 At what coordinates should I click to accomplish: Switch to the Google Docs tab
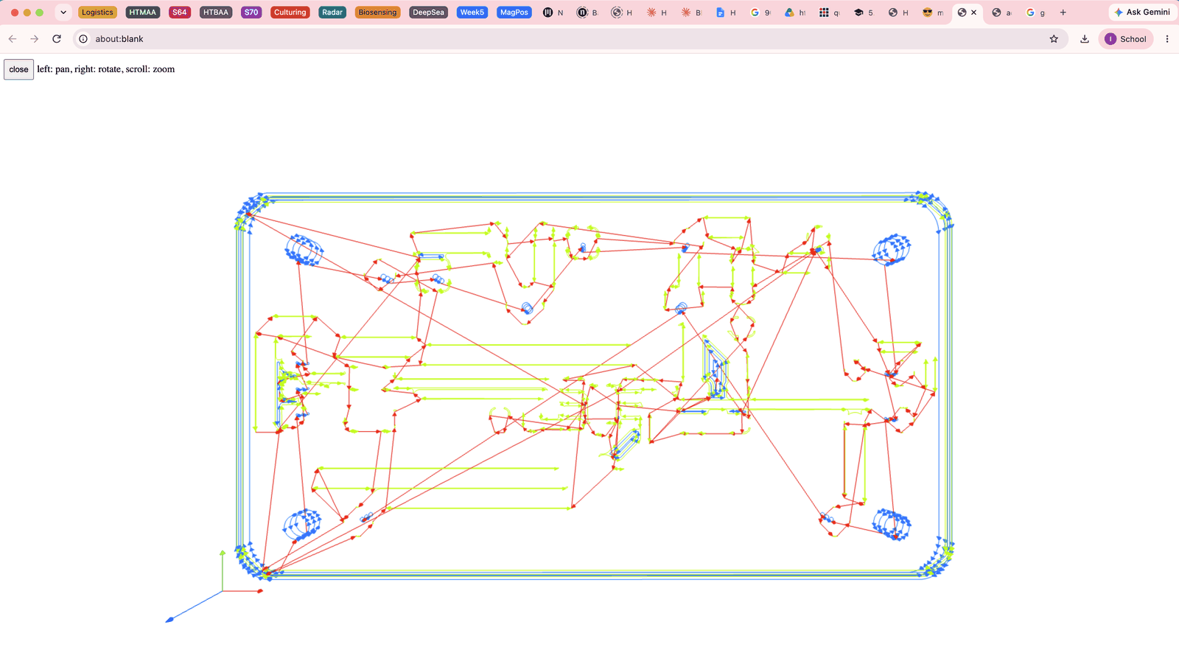pyautogui.click(x=726, y=13)
